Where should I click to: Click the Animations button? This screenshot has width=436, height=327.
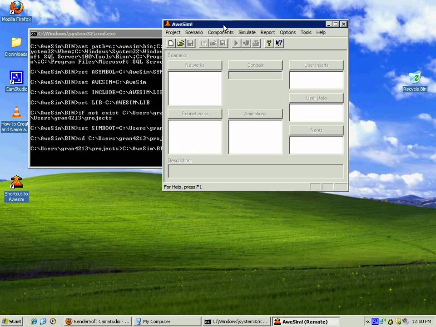[255, 114]
